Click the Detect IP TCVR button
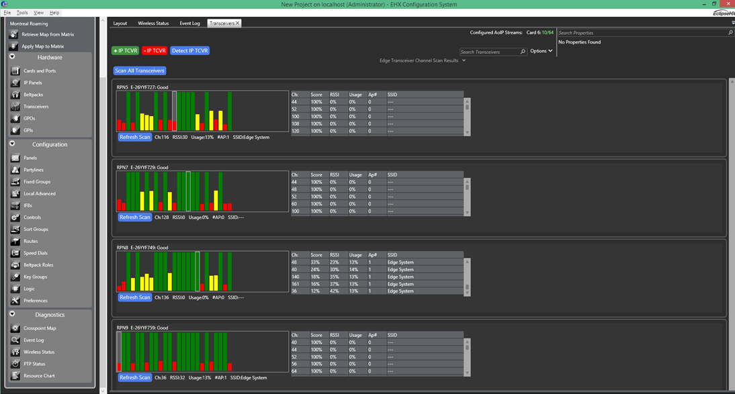The height and width of the screenshot is (394, 735). [189, 50]
